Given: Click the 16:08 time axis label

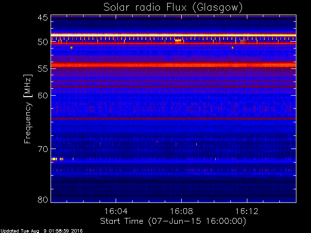Looking at the screenshot, I should (181, 211).
